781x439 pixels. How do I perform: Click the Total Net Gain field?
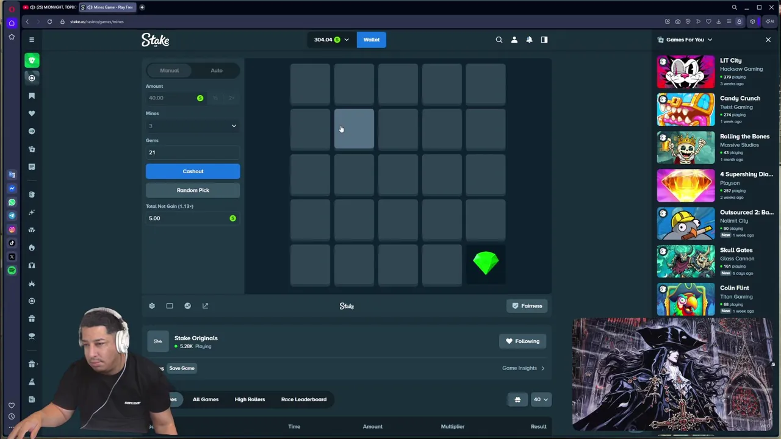(x=193, y=218)
